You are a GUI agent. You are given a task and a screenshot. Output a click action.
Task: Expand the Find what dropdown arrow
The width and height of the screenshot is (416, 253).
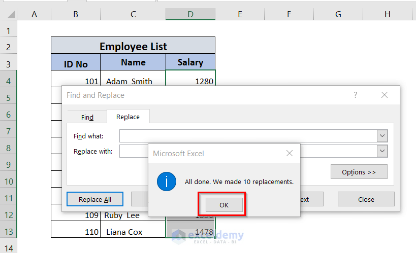click(382, 136)
